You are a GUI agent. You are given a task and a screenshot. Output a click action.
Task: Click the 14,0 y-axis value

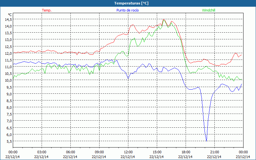pos(8,26)
